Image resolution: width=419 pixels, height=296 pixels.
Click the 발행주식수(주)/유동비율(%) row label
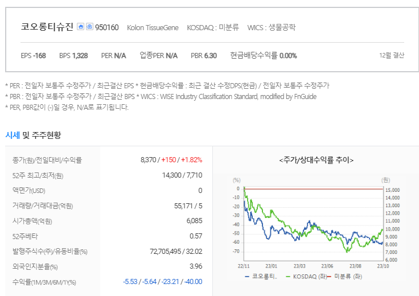(50, 252)
